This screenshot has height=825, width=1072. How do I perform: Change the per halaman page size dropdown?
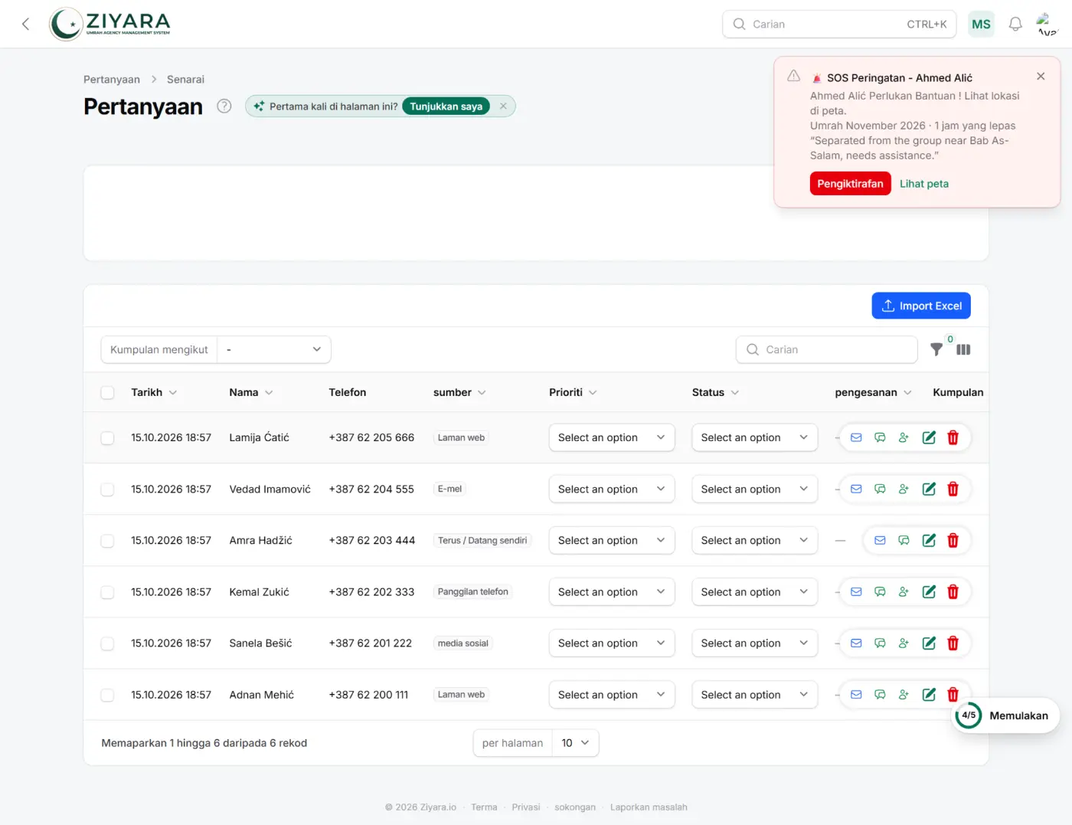point(575,743)
